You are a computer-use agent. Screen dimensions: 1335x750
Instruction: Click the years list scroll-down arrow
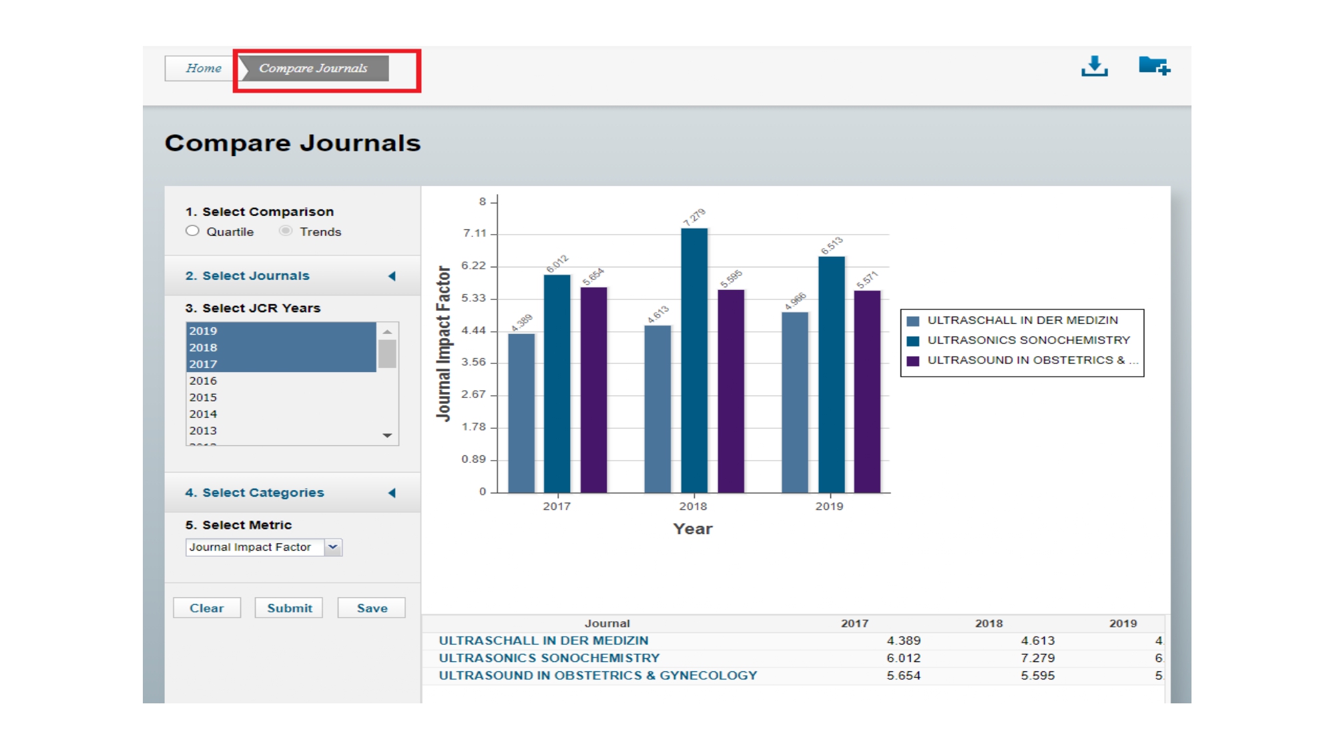[x=387, y=435]
